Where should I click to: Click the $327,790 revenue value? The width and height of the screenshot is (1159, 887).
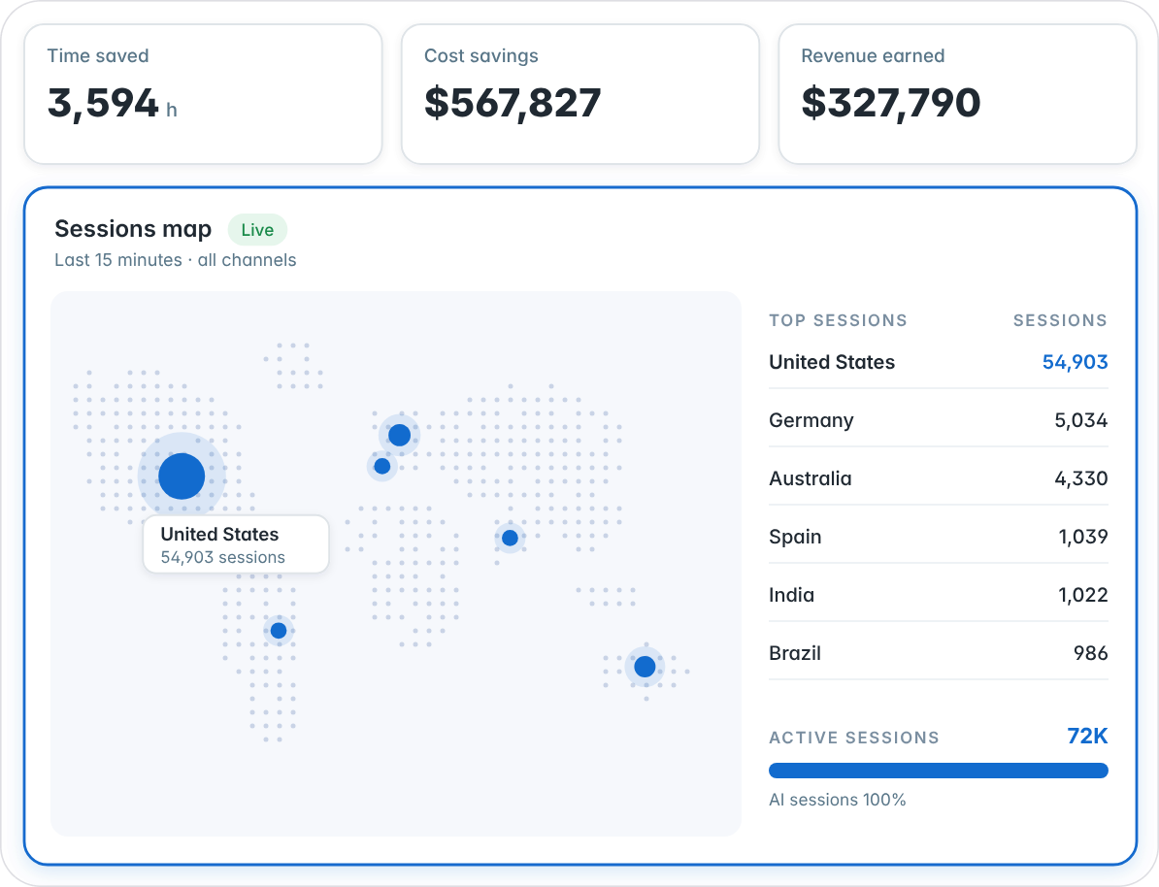[x=891, y=103]
